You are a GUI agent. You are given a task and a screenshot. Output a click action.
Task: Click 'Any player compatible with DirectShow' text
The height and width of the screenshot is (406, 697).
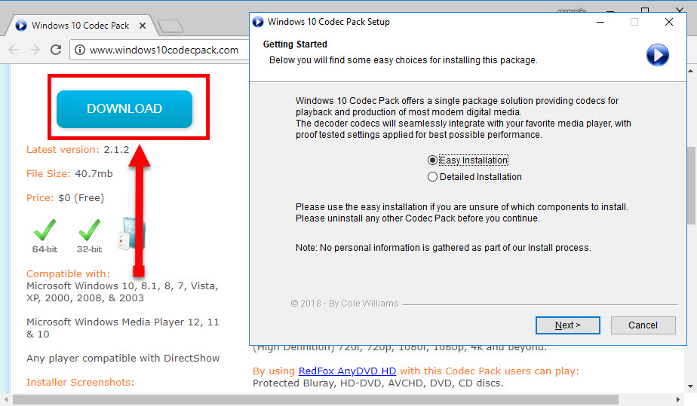[x=123, y=358]
